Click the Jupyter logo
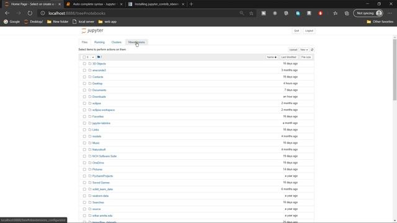 coord(92,30)
